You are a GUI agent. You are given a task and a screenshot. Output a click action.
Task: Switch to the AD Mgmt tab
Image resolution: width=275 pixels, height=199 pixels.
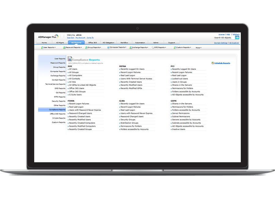tap(60, 43)
